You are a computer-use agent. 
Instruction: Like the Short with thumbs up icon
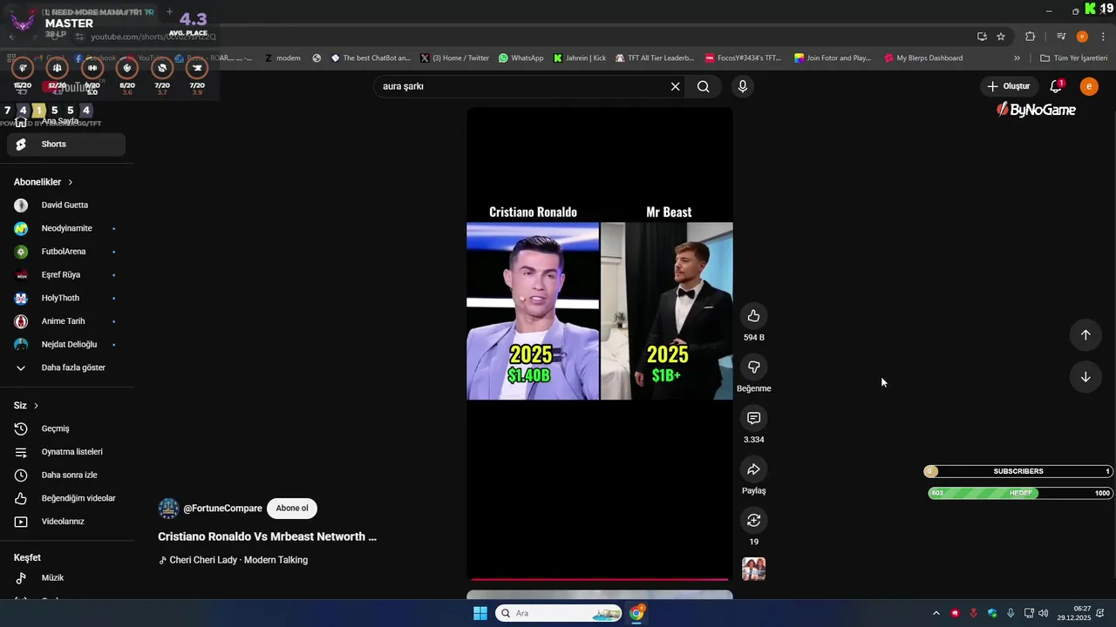753,316
